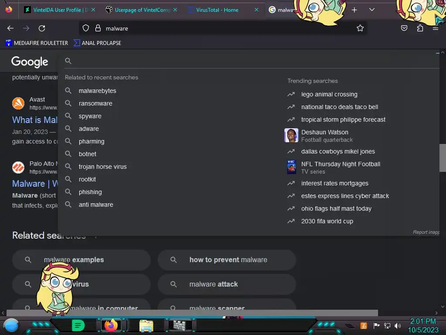Image resolution: width=446 pixels, height=335 pixels.
Task: Choose trending national taco deals taco bell
Action: [x=339, y=107]
